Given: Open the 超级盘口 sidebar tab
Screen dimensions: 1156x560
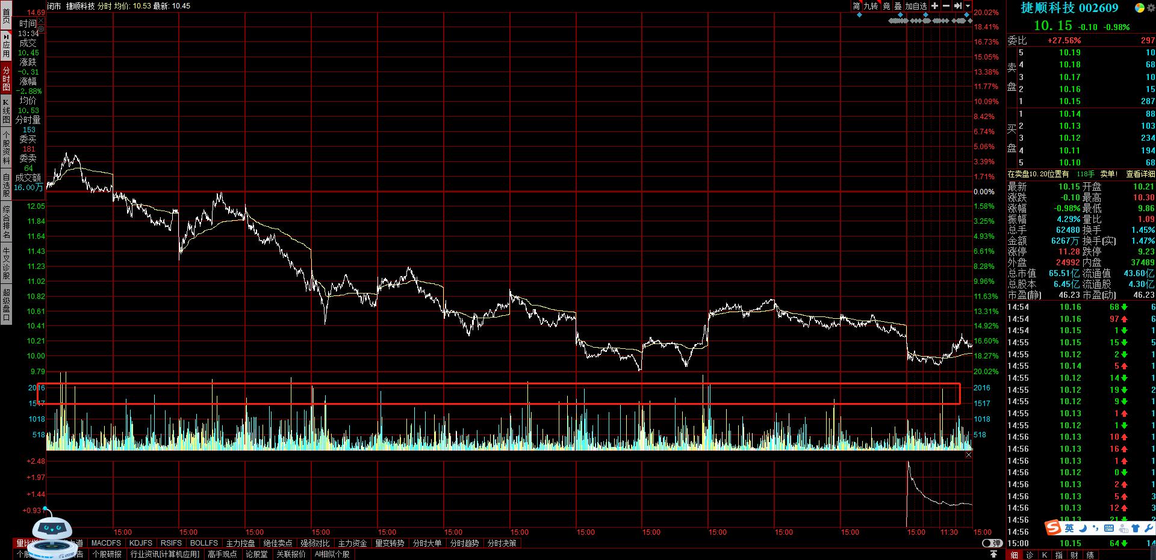Looking at the screenshot, I should (x=6, y=304).
